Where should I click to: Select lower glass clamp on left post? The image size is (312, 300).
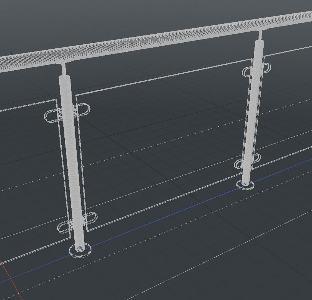tap(77, 222)
